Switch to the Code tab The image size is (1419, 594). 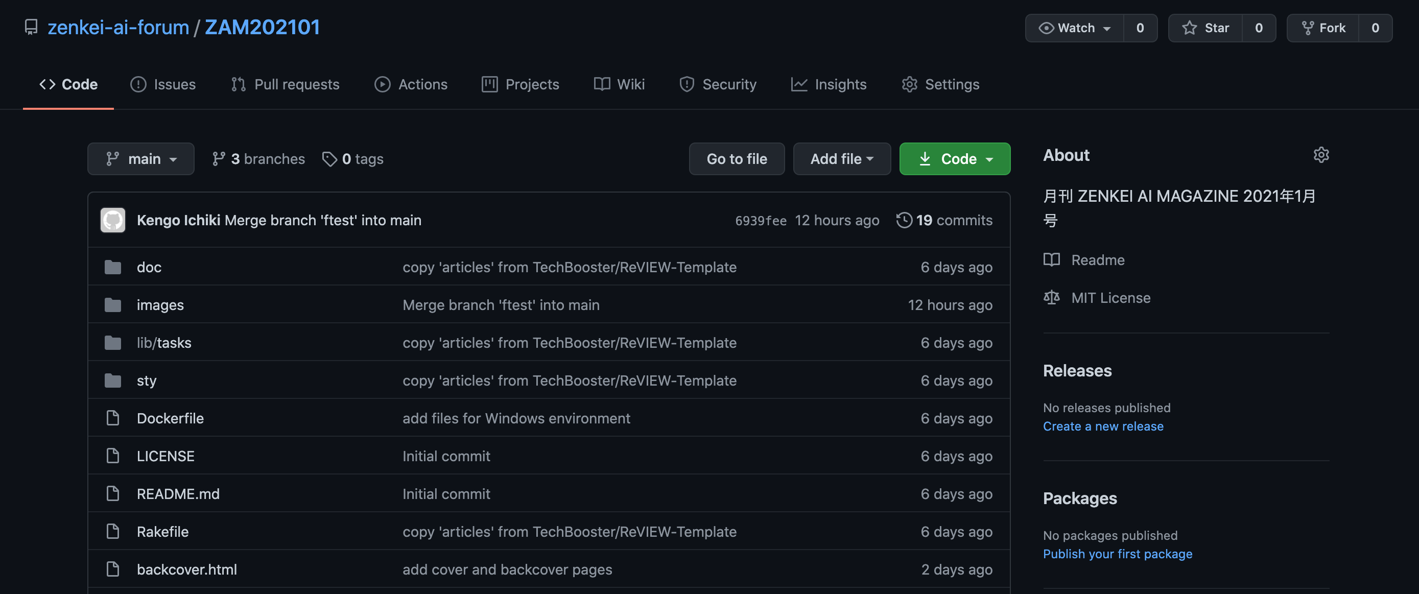click(68, 84)
